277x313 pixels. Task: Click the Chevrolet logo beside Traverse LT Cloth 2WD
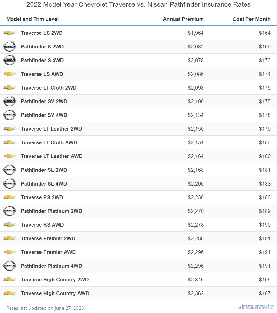click(x=10, y=88)
